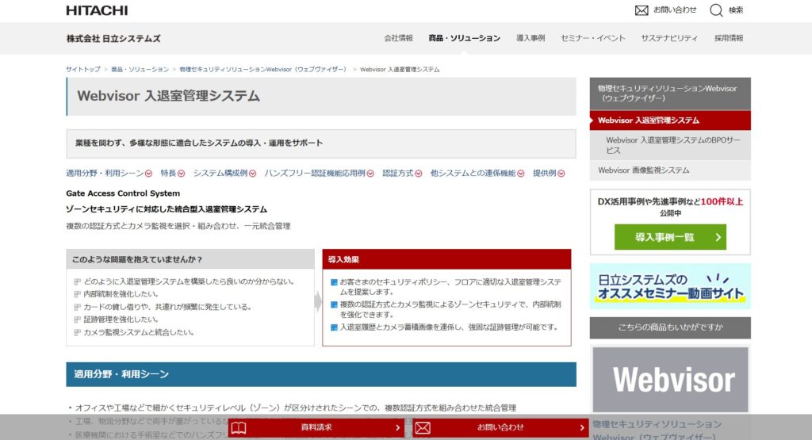Click the arrow icon after 特長 link
The width and height of the screenshot is (812, 440).
pyautogui.click(x=182, y=174)
